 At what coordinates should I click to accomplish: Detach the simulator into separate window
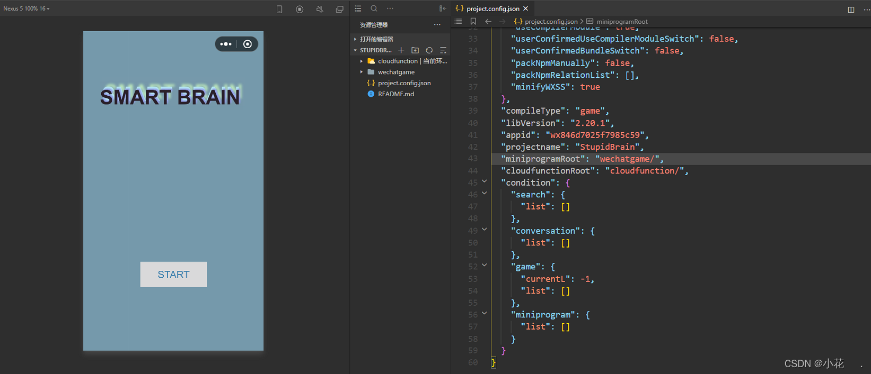340,9
